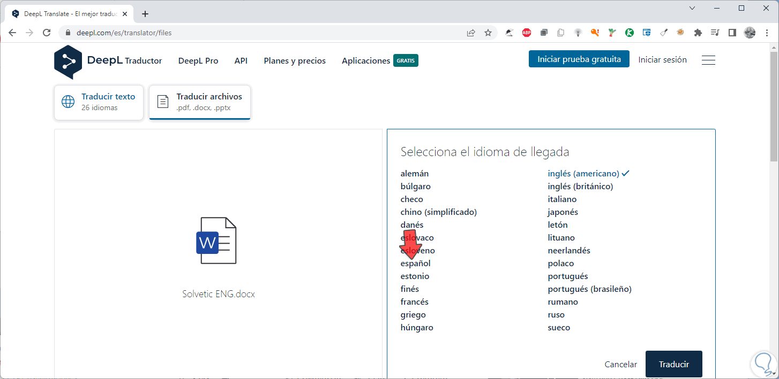This screenshot has width=779, height=379.
Task: Open the green K Kaspersky extension
Action: [x=630, y=33]
